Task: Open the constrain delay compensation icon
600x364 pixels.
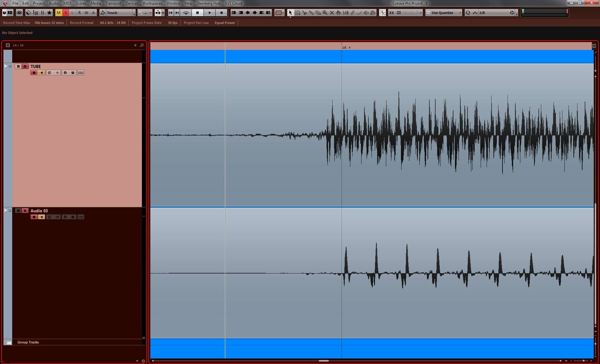Action: (x=19, y=13)
